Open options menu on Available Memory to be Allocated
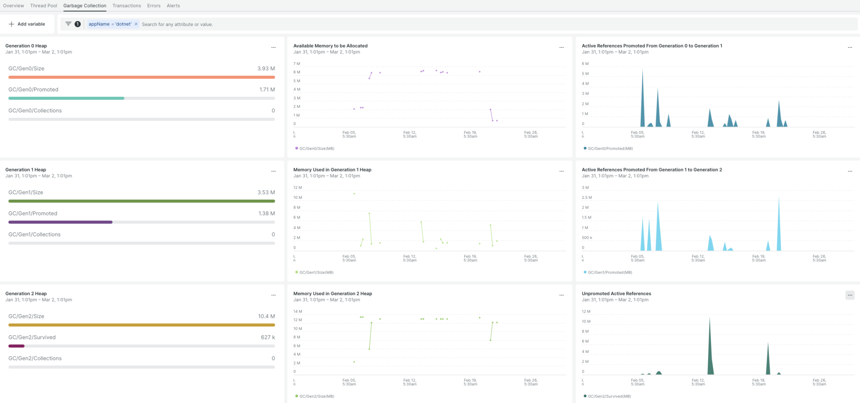The width and height of the screenshot is (860, 403). (562, 47)
